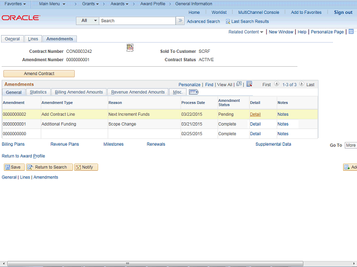Open the Billing Amended Amounts tab
Screen dimensions: 357x267
pyautogui.click(x=79, y=92)
